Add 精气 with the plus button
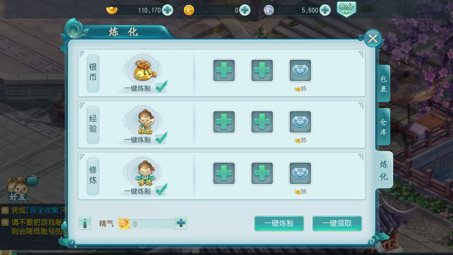This screenshot has height=255, width=453. (181, 223)
